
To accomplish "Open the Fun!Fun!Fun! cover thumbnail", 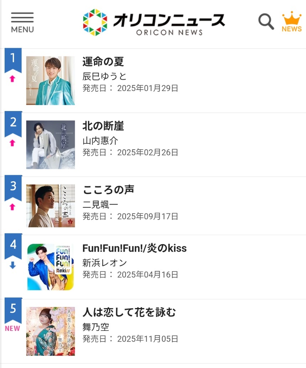I will pyautogui.click(x=51, y=267).
